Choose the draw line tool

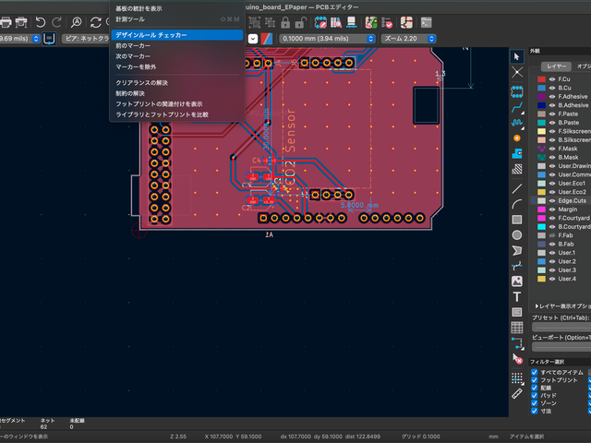click(517, 186)
